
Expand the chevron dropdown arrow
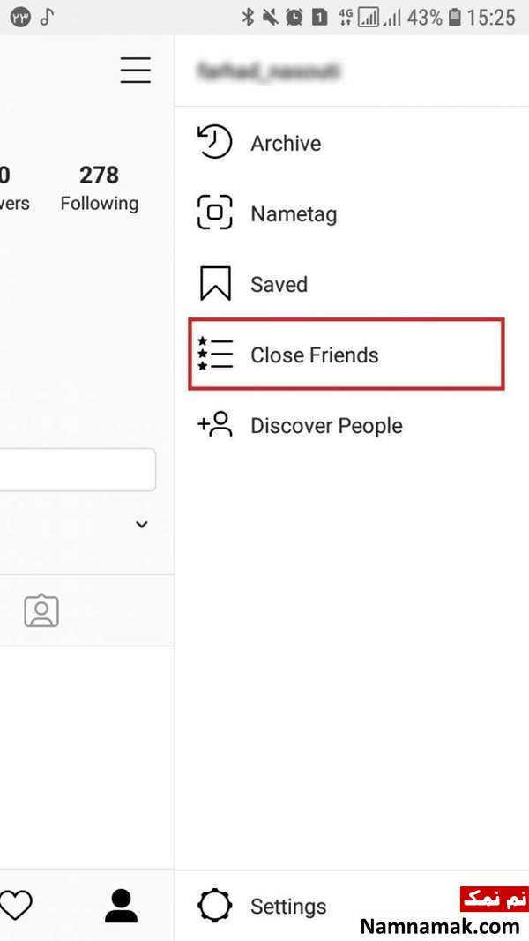click(142, 524)
